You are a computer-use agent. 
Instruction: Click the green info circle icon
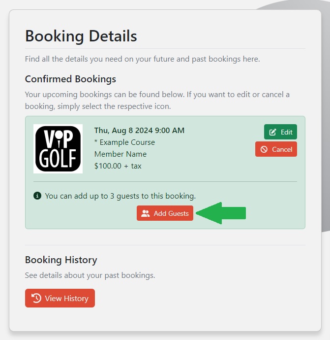pos(37,196)
